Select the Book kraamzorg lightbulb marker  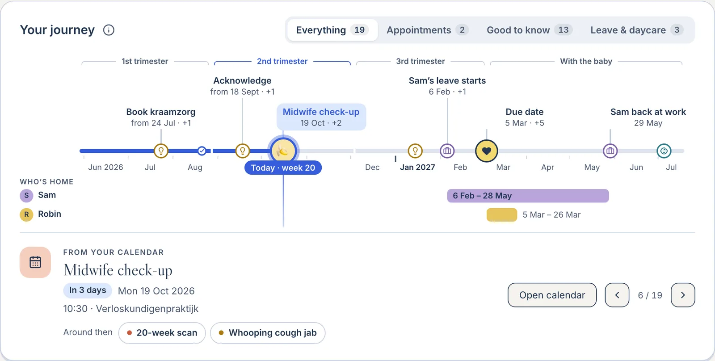(x=161, y=151)
